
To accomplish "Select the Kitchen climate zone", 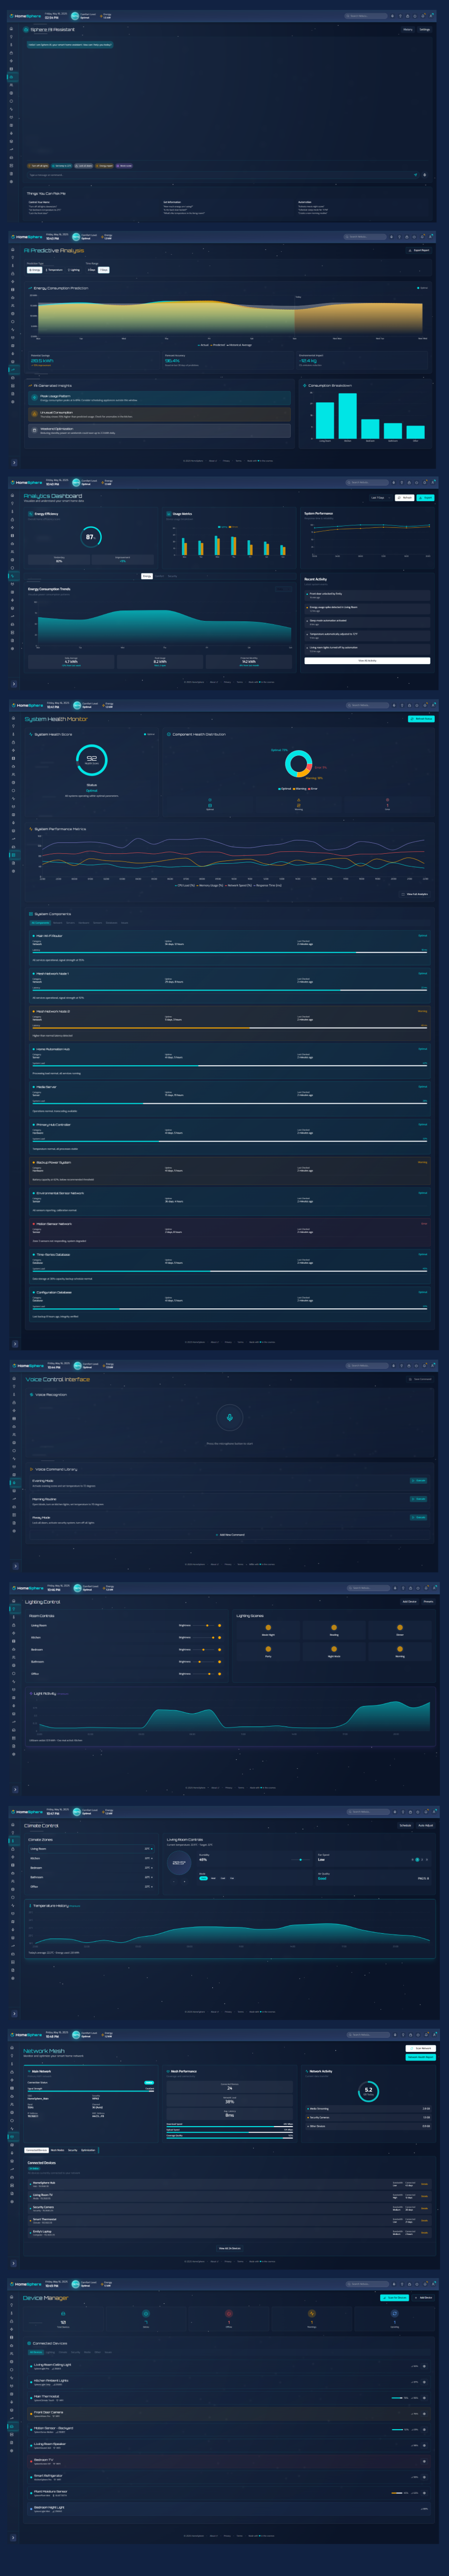I will [x=92, y=1859].
